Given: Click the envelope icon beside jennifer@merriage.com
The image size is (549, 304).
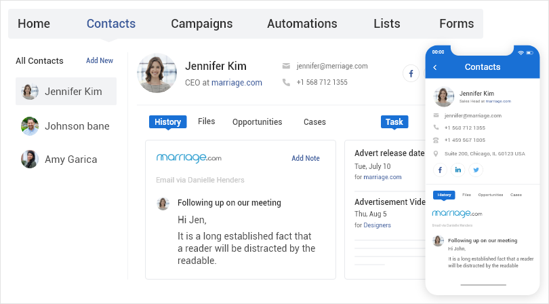Looking at the screenshot, I should [286, 66].
